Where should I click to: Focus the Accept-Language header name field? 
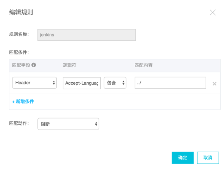82,83
